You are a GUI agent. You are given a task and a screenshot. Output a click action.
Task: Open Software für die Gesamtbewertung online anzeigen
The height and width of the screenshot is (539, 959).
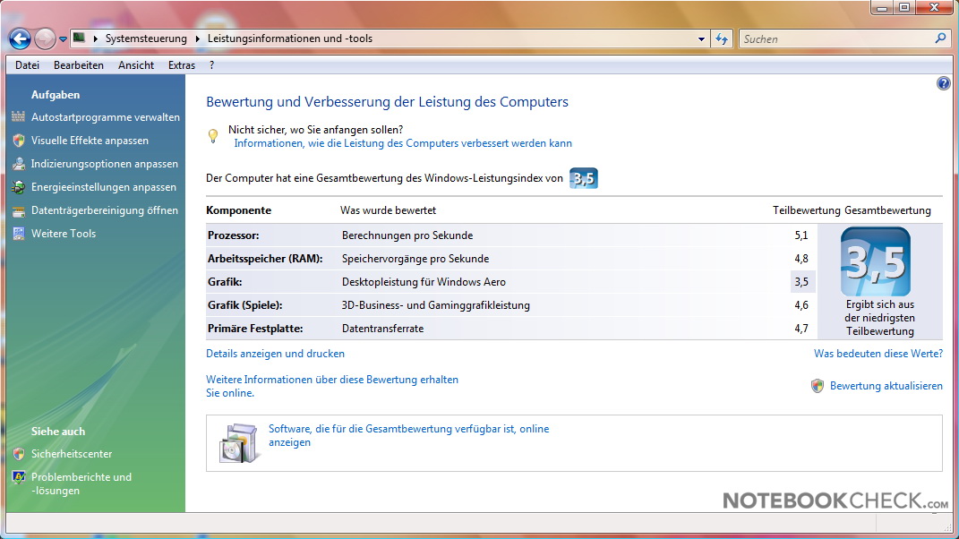[x=408, y=435]
